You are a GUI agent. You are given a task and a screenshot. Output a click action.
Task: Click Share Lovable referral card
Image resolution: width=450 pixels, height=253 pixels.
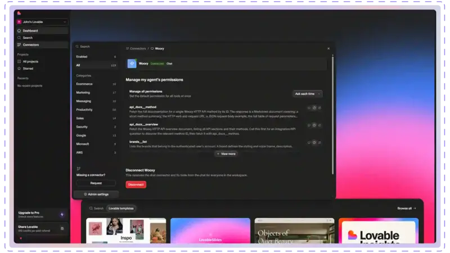coord(41,229)
